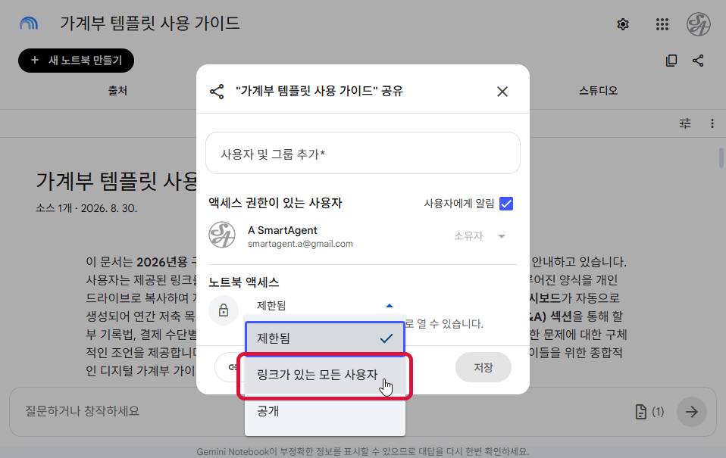Switch to the '출처' tab
The width and height of the screenshot is (726, 458).
pyautogui.click(x=117, y=91)
